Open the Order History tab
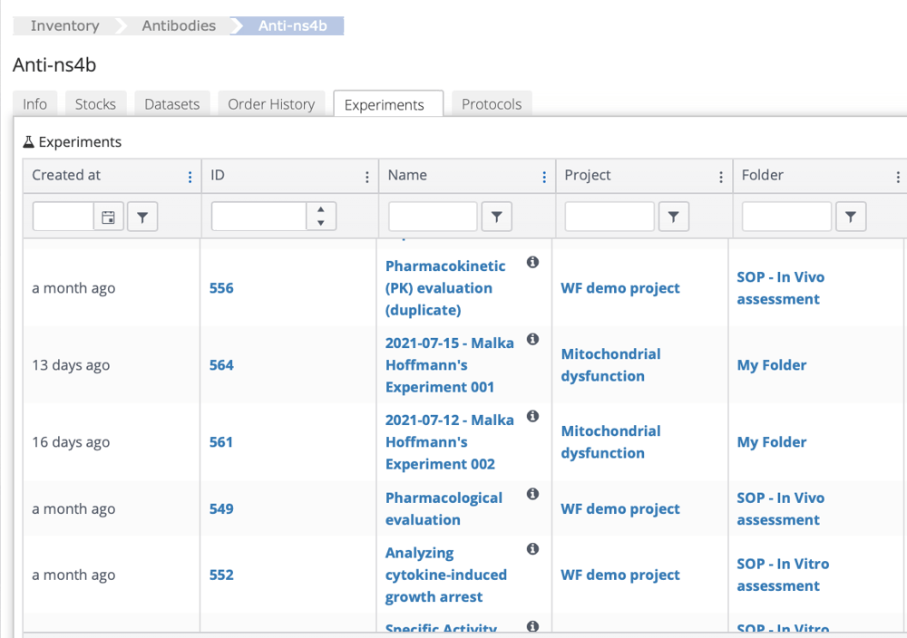The width and height of the screenshot is (907, 638). point(271,103)
